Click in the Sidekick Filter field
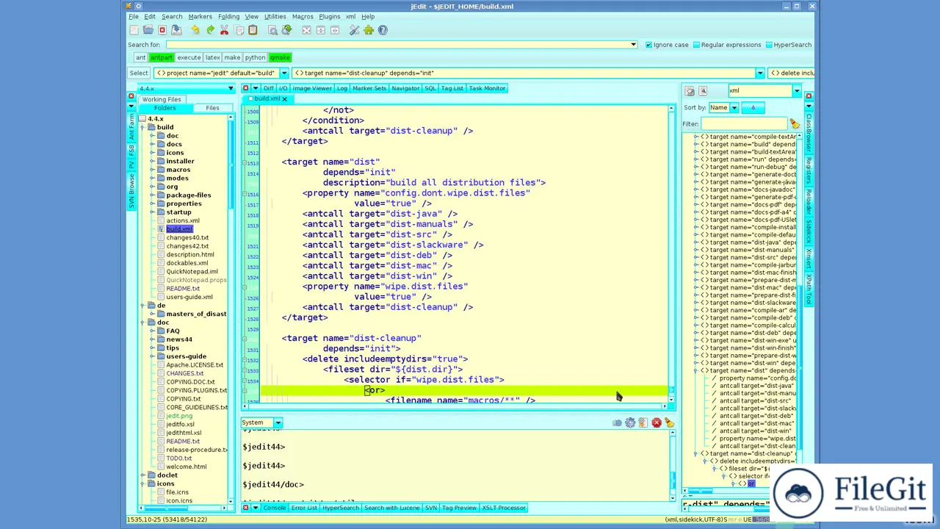This screenshot has height=529, width=940. tap(744, 123)
